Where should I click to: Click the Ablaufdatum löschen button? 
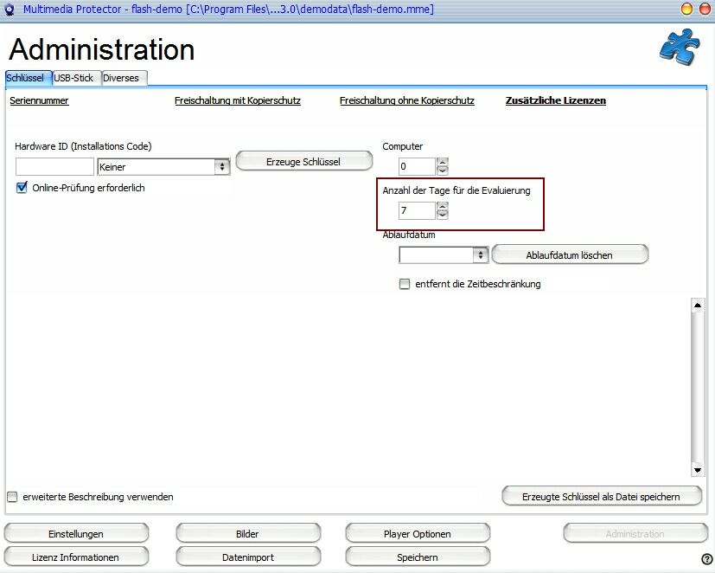(569, 255)
